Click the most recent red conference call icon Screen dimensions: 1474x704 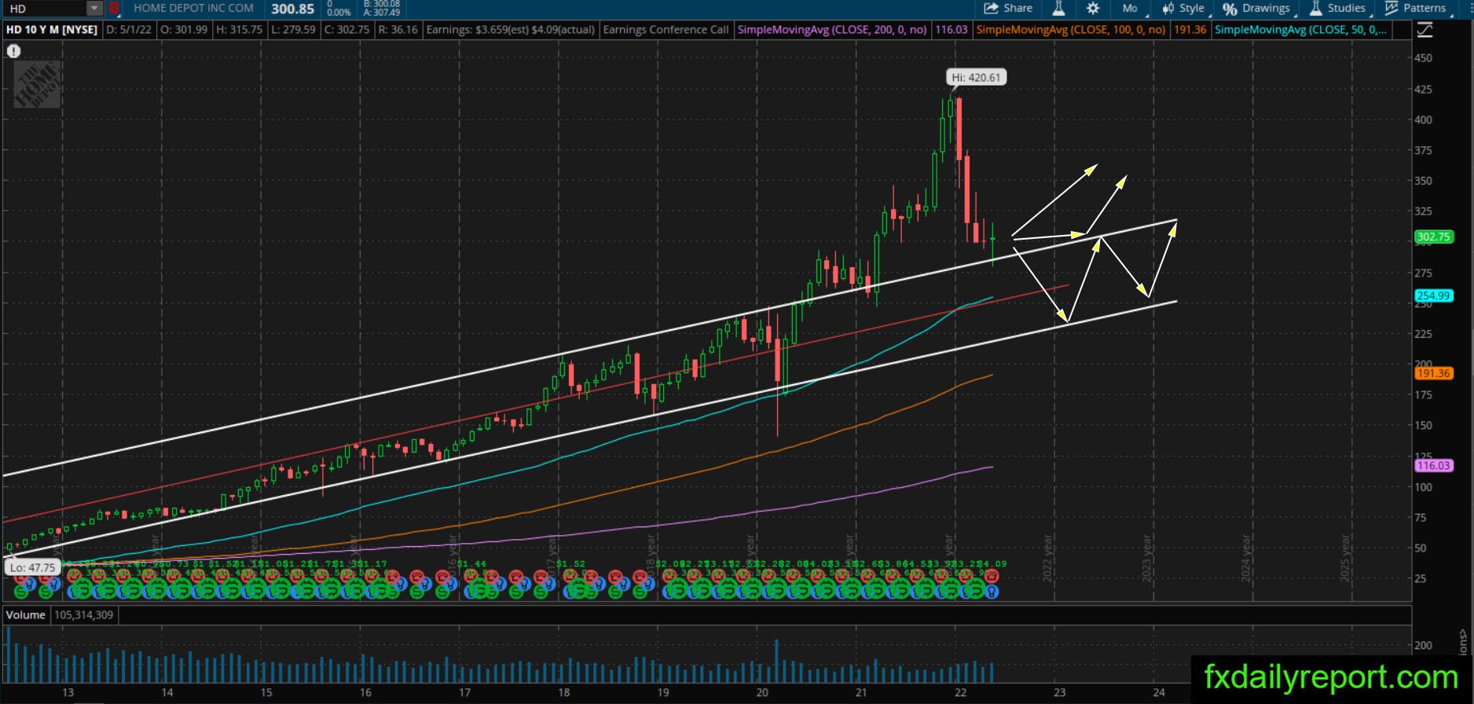pyautogui.click(x=992, y=577)
